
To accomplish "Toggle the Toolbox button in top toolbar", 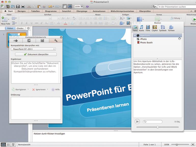I will [65, 7].
